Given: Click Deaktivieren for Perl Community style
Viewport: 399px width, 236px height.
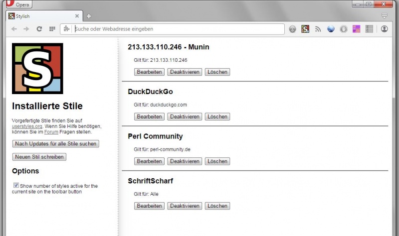Looking at the screenshot, I should [x=185, y=161].
